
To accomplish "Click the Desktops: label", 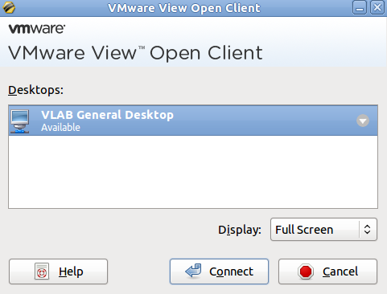I will pyautogui.click(x=35, y=90).
